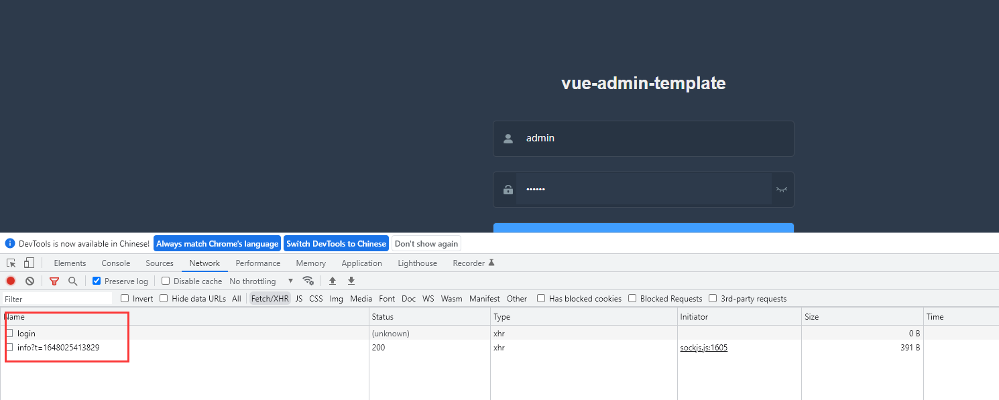This screenshot has height=400, width=999.
Task: Select the inspect element tool
Action: click(10, 263)
